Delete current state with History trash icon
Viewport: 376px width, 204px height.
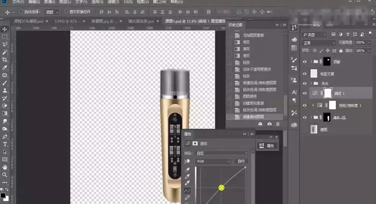coord(278,124)
